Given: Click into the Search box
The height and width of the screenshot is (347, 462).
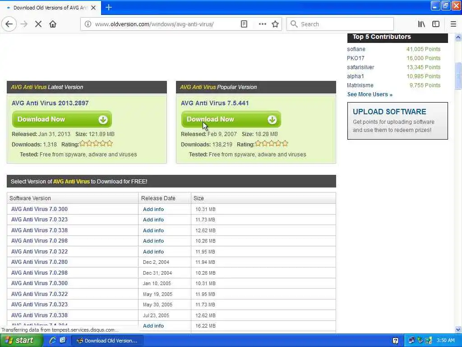Looking at the screenshot, I should coord(340,24).
